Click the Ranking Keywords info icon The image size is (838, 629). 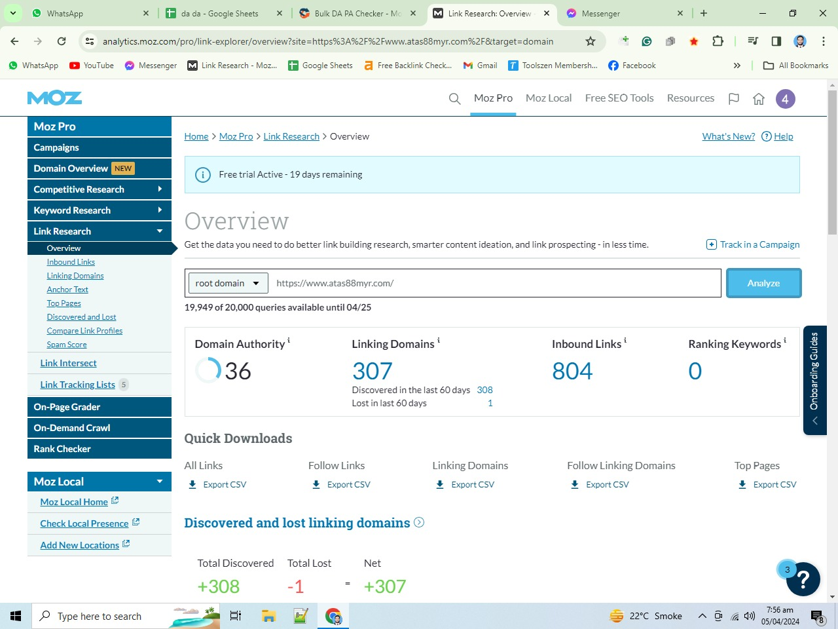(785, 340)
